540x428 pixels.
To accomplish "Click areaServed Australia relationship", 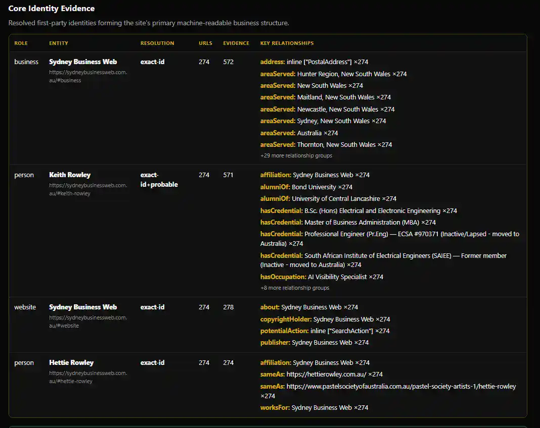I will [299, 133].
